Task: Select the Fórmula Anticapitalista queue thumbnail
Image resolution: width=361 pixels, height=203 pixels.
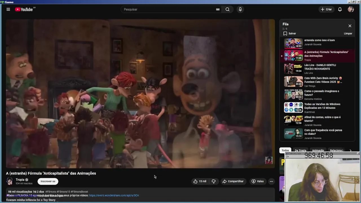Action: click(x=293, y=56)
